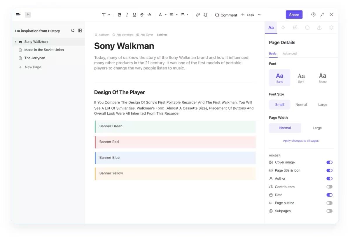Open the text style dropdown arrow

tap(109, 15)
